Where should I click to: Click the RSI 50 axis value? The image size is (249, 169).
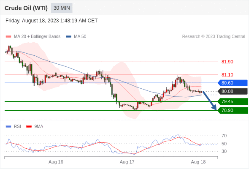coord(224,144)
